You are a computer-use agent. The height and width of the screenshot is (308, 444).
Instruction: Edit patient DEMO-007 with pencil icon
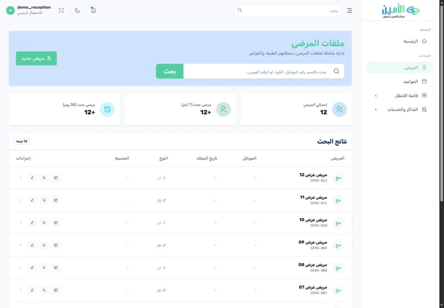coord(32,290)
